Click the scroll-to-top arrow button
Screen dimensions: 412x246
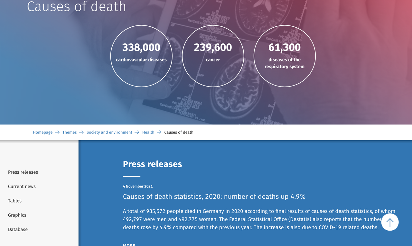pyautogui.click(x=390, y=222)
